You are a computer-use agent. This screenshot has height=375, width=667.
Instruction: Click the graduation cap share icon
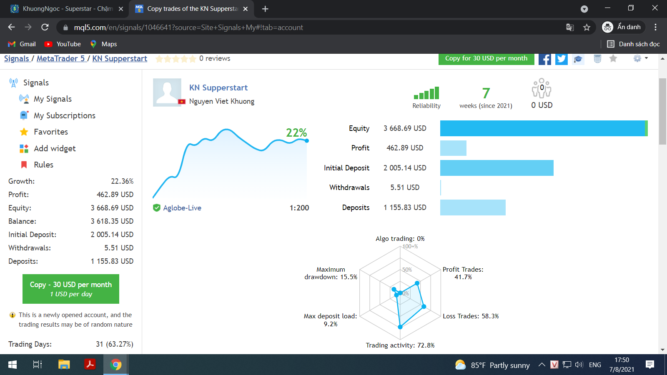[x=578, y=59]
